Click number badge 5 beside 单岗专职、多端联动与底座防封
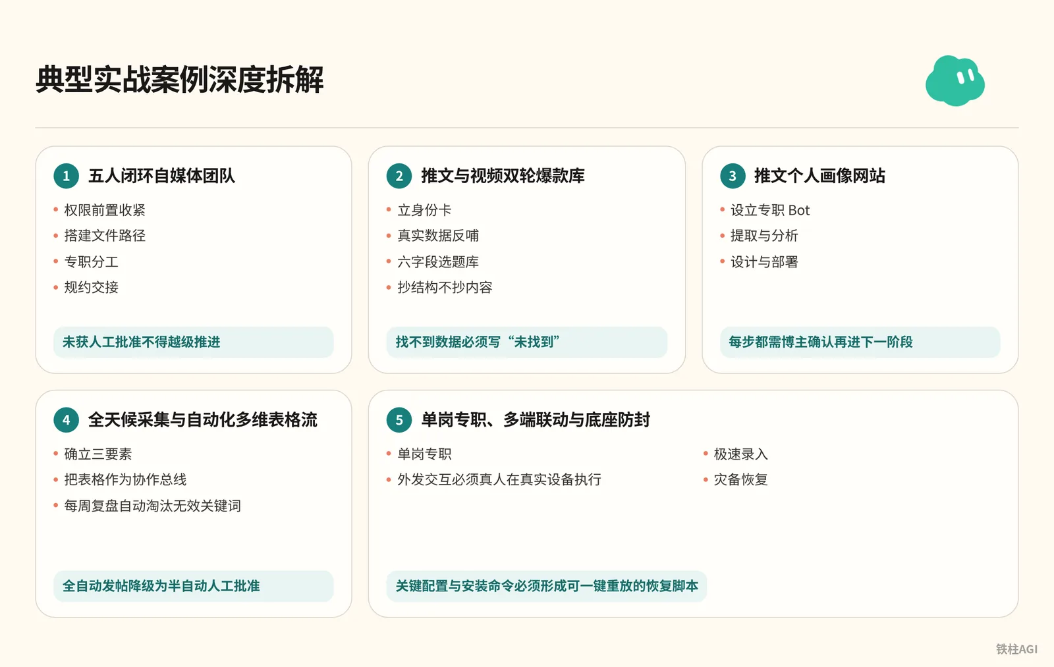 (x=399, y=420)
